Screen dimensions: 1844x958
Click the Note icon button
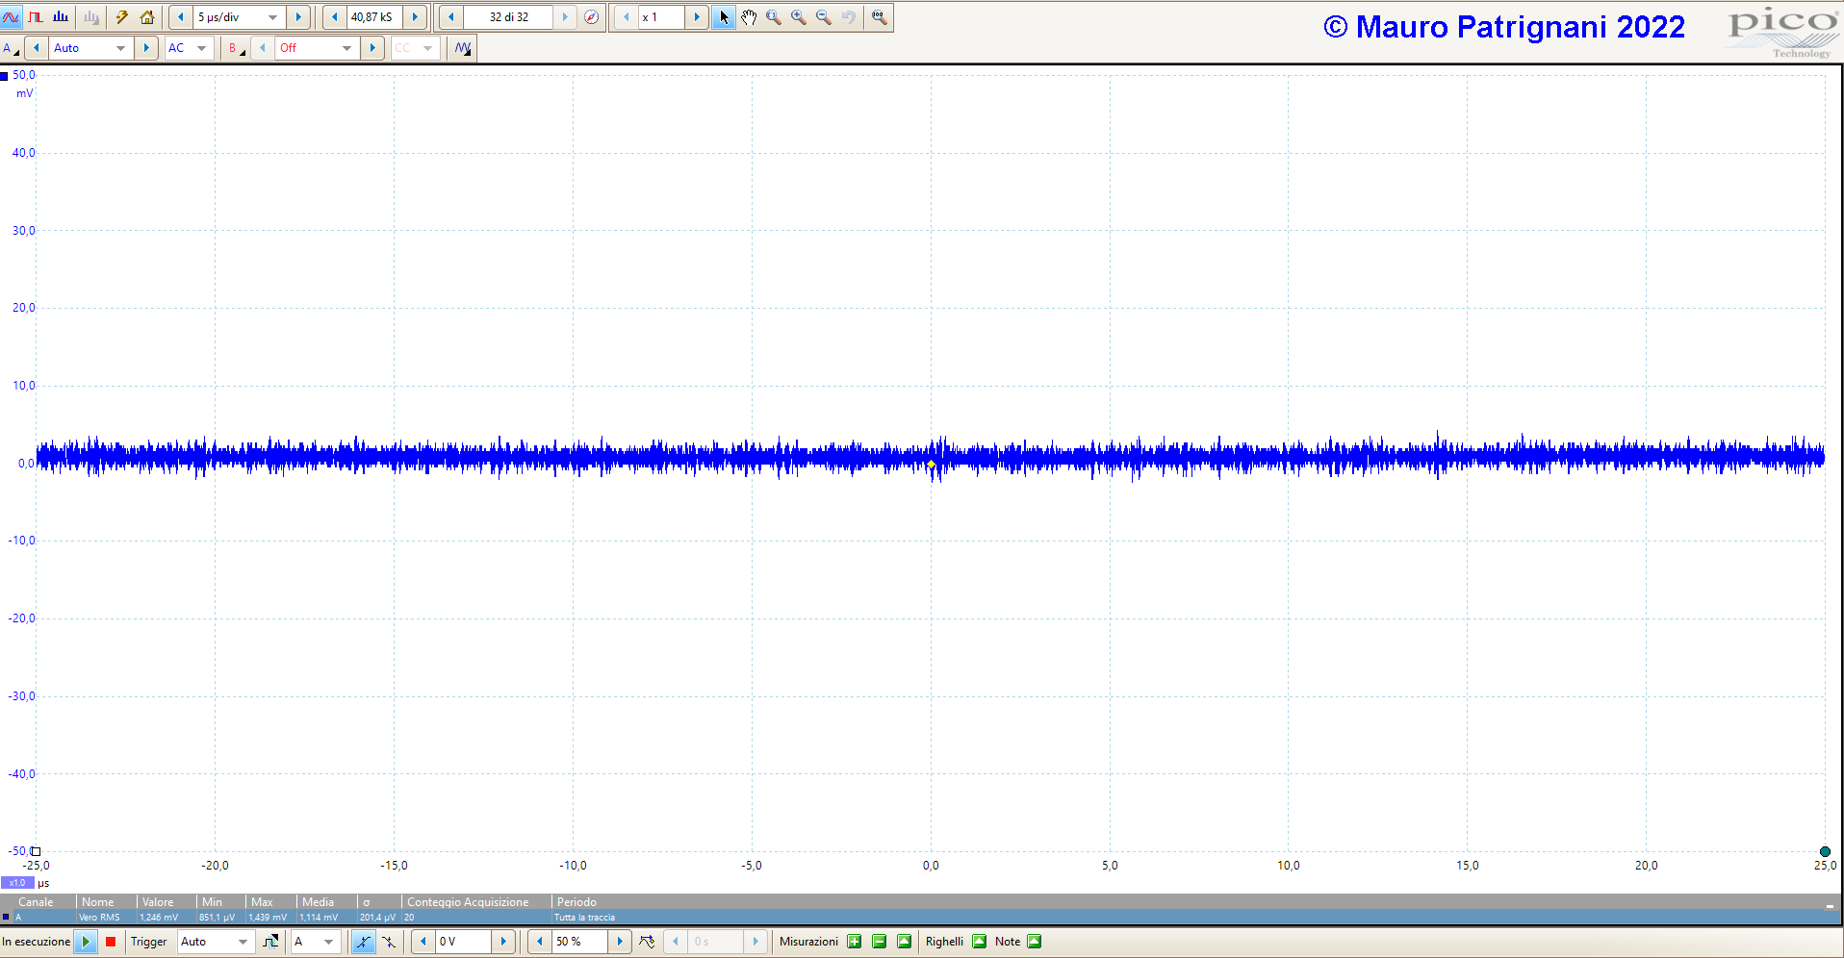(1035, 942)
